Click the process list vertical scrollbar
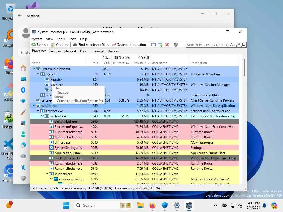Image resolution: width=283 pixels, height=212 pixels. [x=244, y=67]
